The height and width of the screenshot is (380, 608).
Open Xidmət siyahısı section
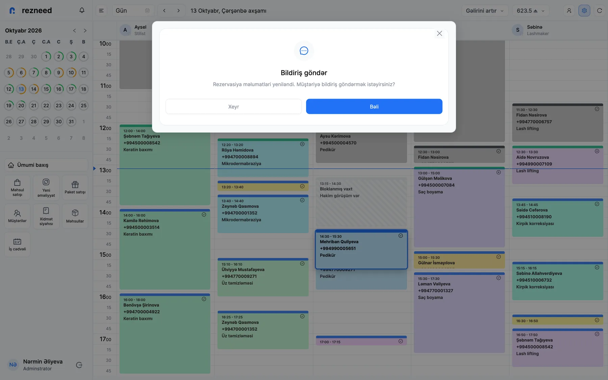coord(46,217)
